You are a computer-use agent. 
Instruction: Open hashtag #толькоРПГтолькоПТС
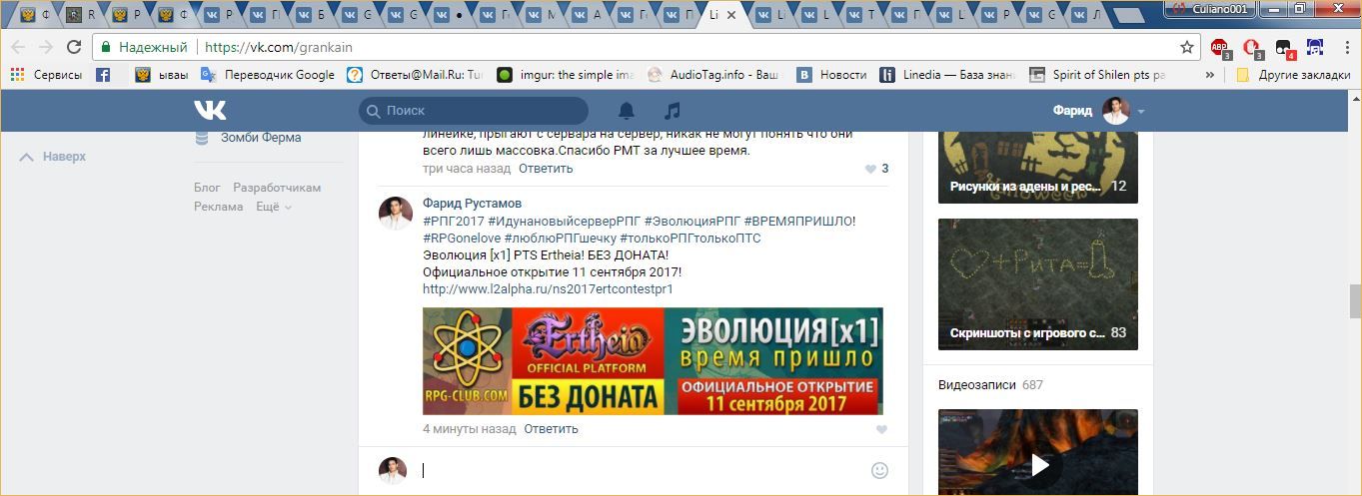point(690,238)
